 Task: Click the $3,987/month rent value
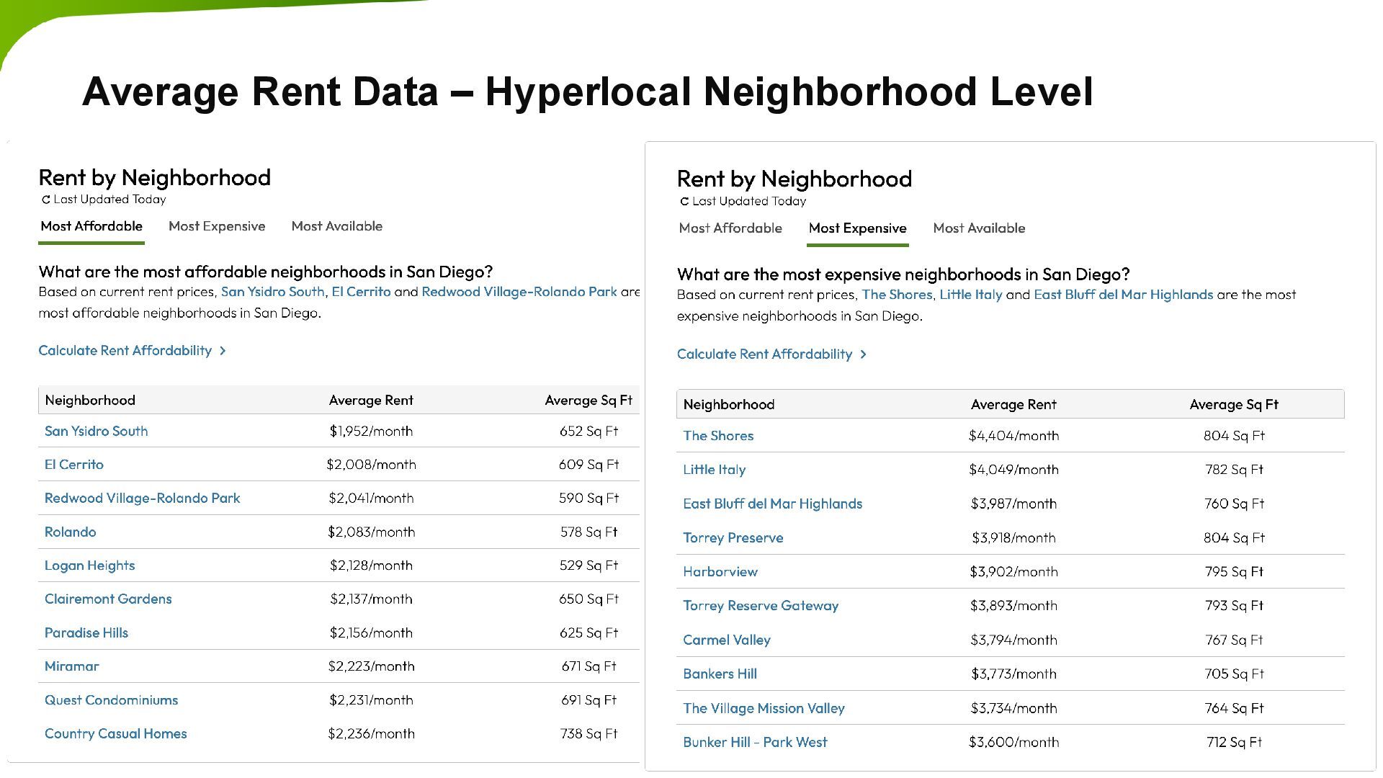pyautogui.click(x=1013, y=504)
